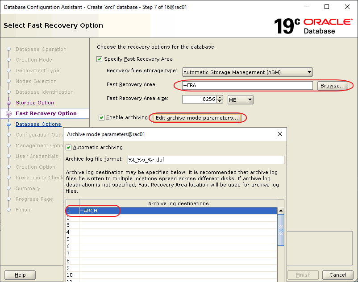
Task: Click Browse for Fast Recovery Area
Action: pyautogui.click(x=332, y=86)
